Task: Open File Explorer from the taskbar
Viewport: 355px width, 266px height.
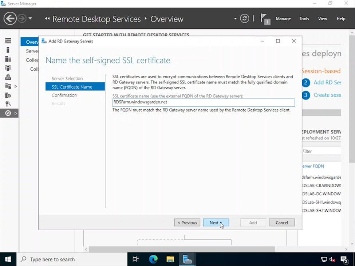Action: [x=170, y=259]
